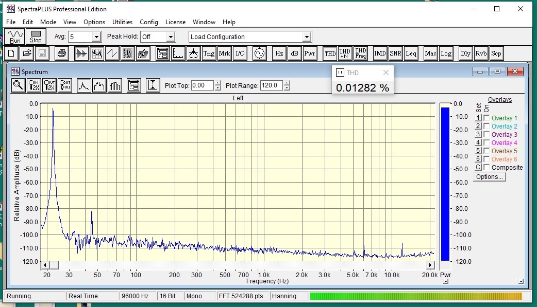
Task: Open the scaling axes icon in main toolbar
Action: [x=178, y=53]
